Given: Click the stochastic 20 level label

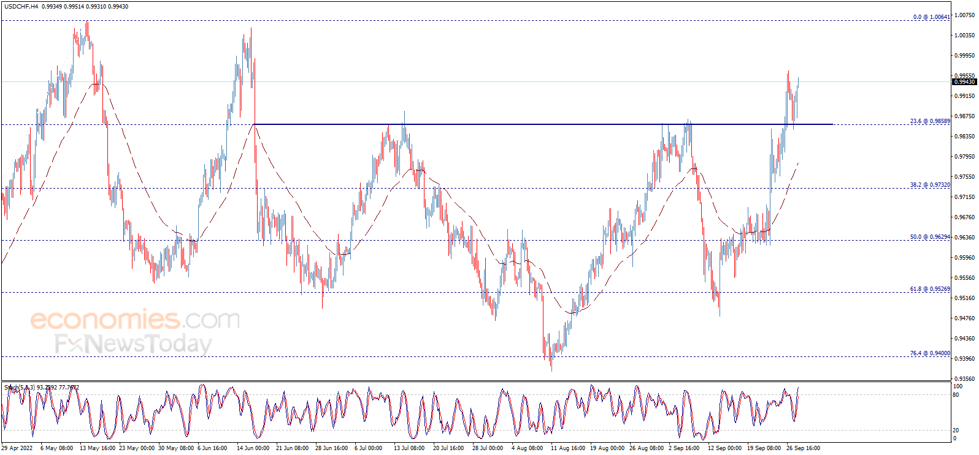Looking at the screenshot, I should [956, 431].
